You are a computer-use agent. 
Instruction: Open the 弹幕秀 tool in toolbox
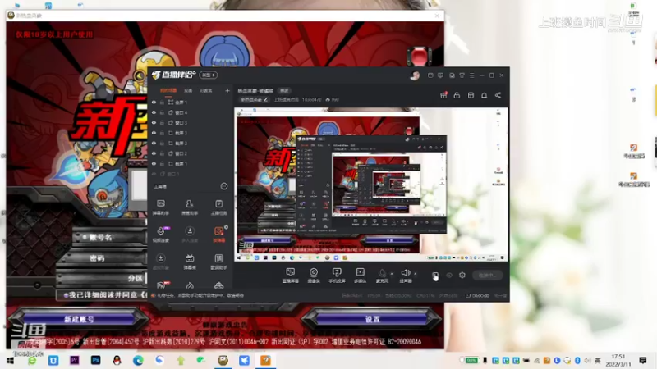190,261
